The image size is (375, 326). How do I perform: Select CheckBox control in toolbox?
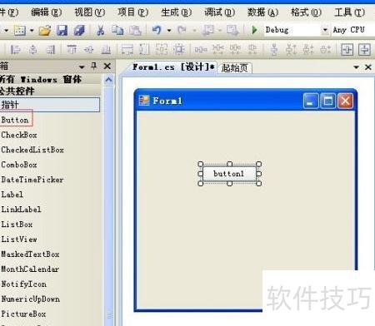[x=19, y=135]
